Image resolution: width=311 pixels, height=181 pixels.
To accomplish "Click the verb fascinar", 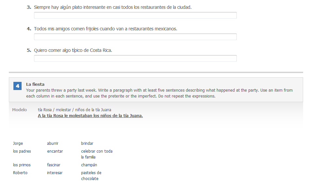I will 54,165.
